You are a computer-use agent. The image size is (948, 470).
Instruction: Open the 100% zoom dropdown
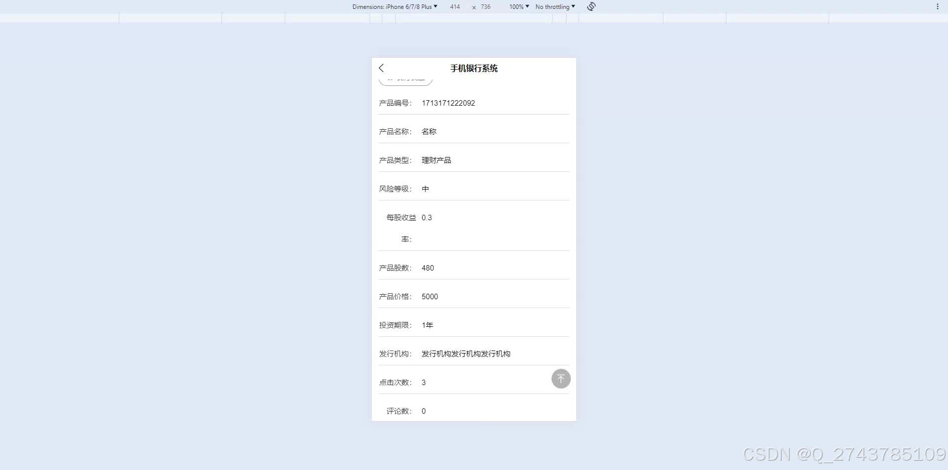click(x=519, y=7)
